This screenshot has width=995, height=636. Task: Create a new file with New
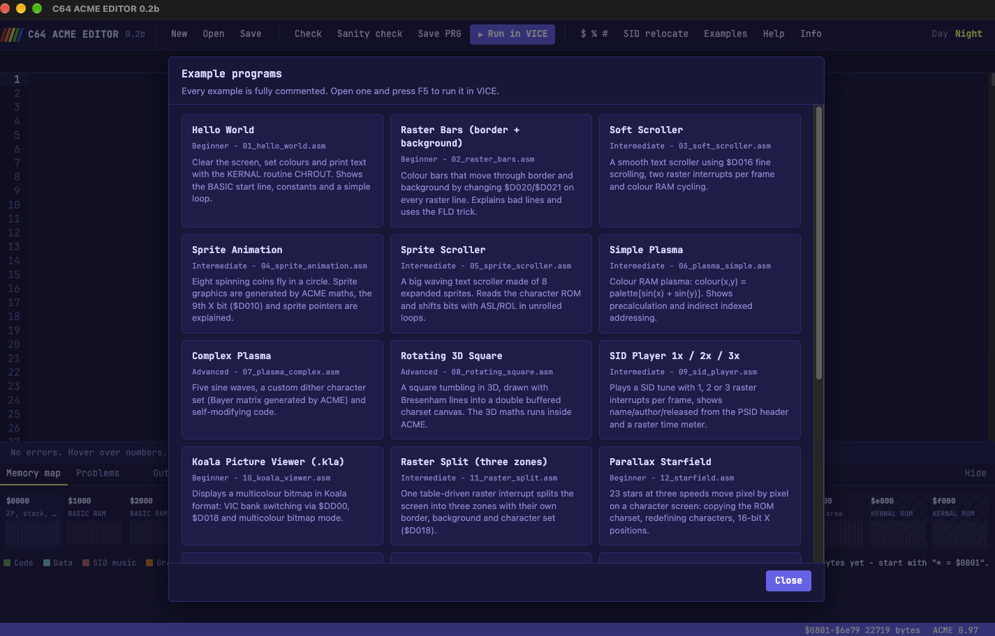[179, 34]
